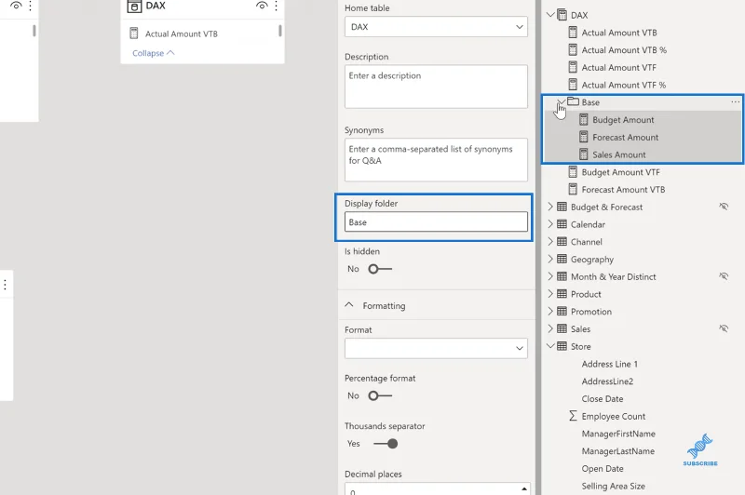Select the Selling Area Size field

pos(614,486)
